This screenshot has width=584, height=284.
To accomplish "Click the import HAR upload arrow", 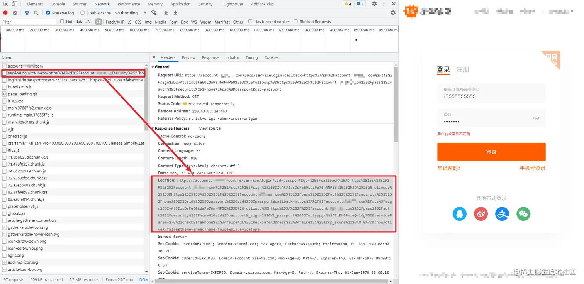I will 166,13.
